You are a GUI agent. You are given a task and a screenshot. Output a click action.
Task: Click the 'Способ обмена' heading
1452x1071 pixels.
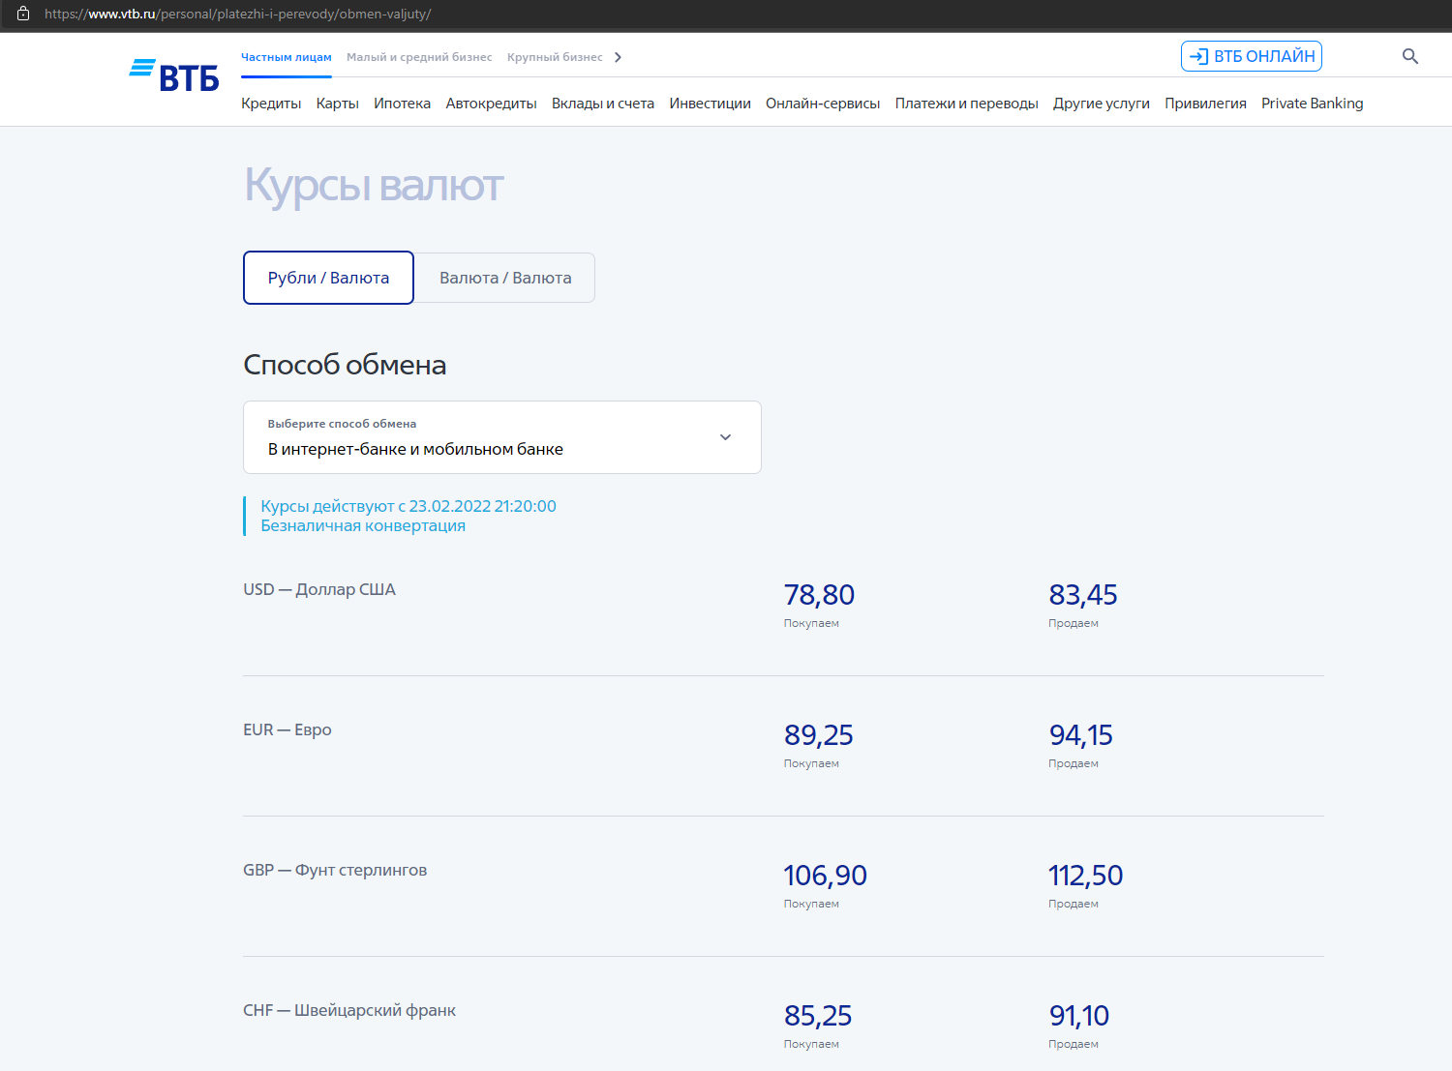click(x=345, y=365)
